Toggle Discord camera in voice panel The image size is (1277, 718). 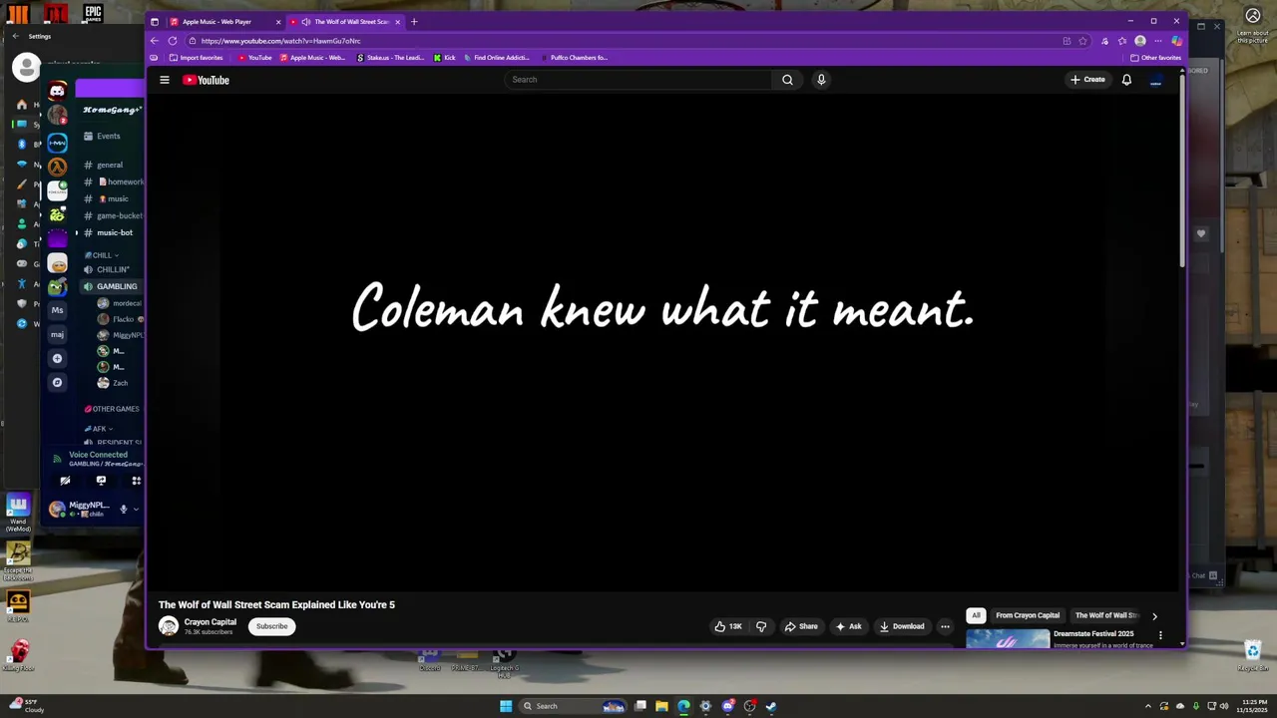tap(65, 481)
